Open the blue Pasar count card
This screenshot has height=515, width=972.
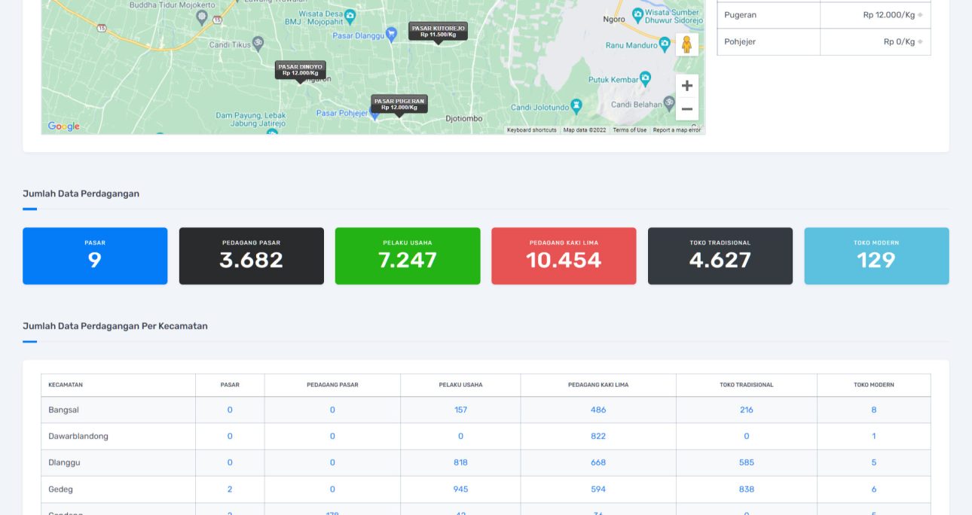pos(95,256)
